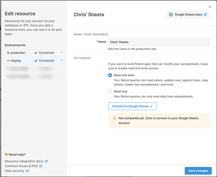The image size is (217, 177).
Task: Open Google Sheets docs link
Action: click(188, 15)
